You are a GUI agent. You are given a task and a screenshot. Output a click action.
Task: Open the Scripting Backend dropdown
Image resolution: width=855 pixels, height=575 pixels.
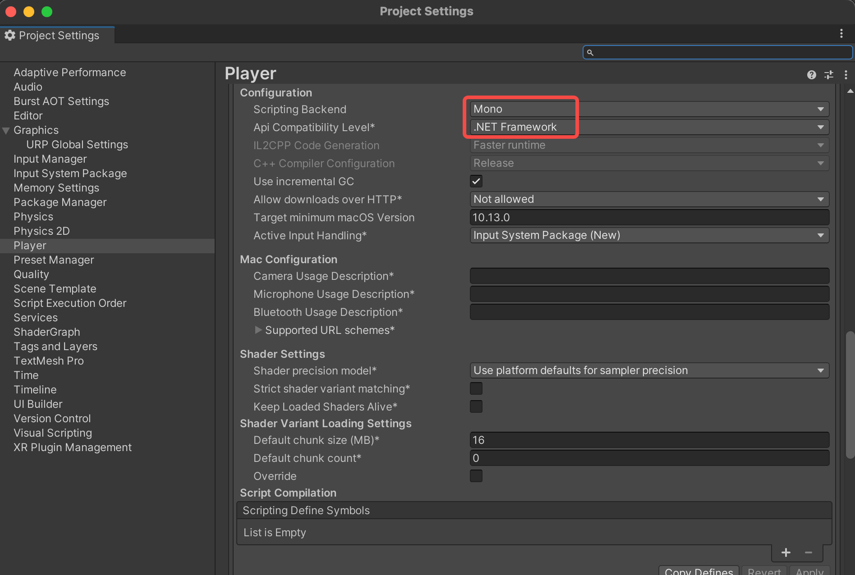pos(649,109)
